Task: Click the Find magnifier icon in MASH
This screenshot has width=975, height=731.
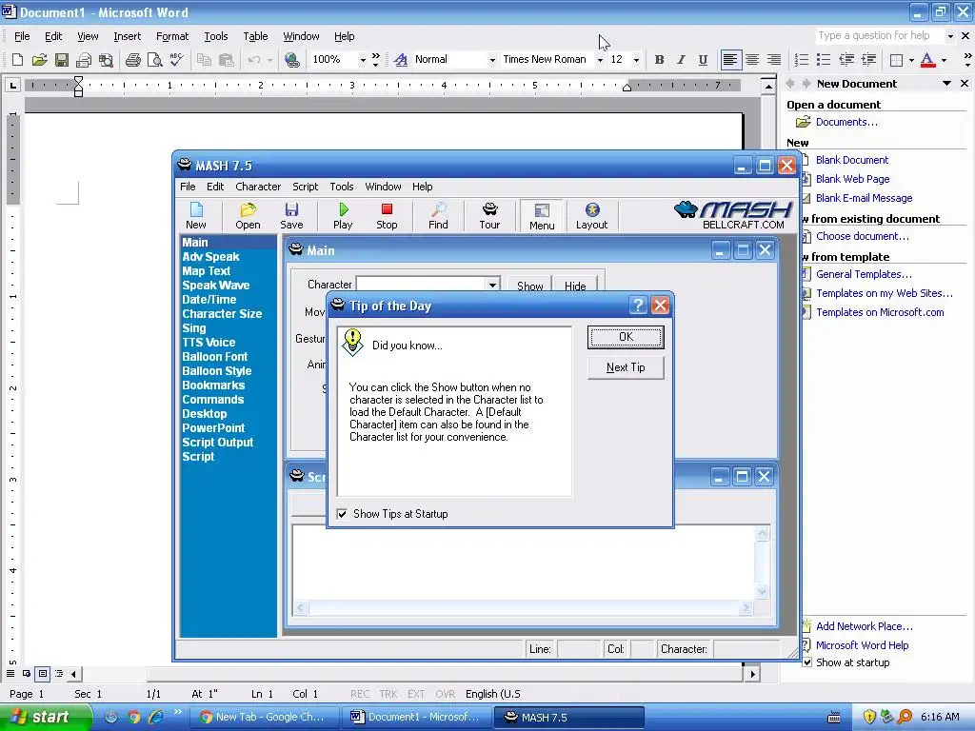Action: tap(438, 216)
